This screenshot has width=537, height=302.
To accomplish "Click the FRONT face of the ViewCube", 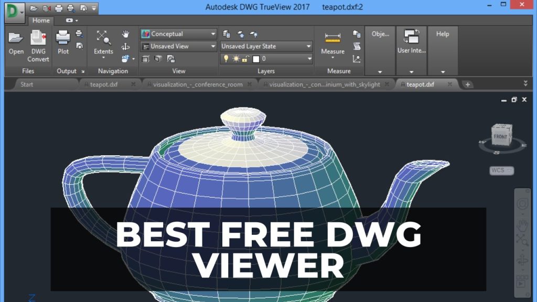I will click(500, 136).
